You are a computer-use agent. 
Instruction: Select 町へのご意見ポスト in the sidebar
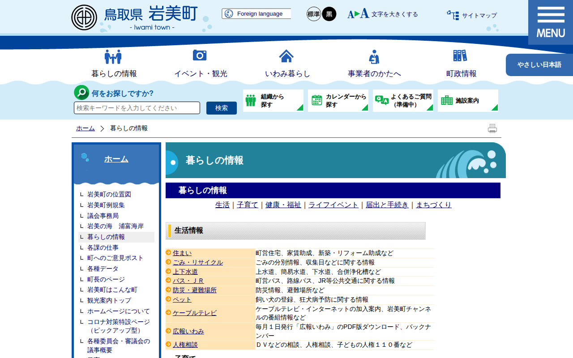tap(115, 258)
